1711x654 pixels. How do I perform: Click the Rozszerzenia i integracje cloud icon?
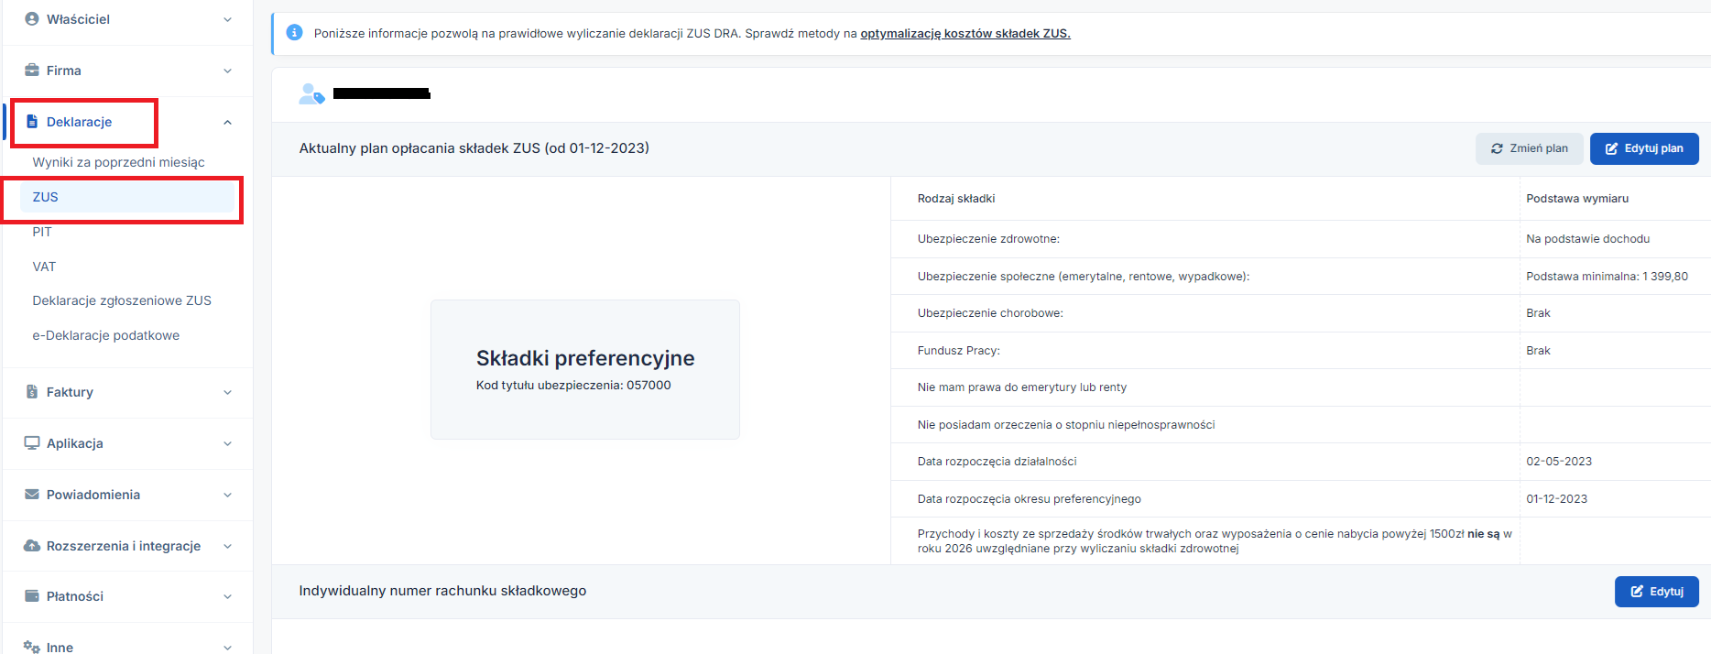32,546
